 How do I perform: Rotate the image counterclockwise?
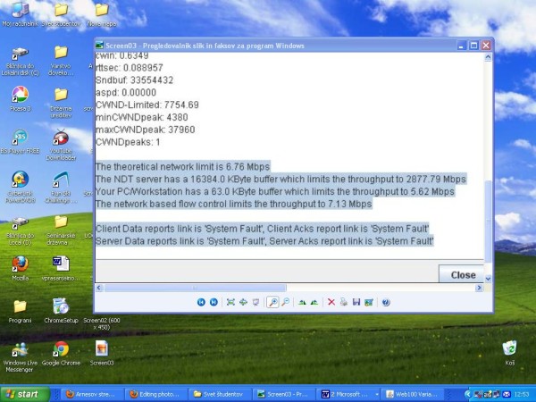coord(314,302)
